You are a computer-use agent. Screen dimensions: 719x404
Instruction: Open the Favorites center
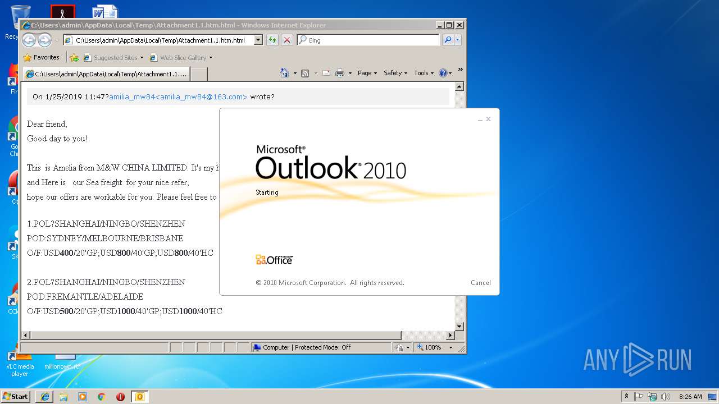(x=41, y=57)
